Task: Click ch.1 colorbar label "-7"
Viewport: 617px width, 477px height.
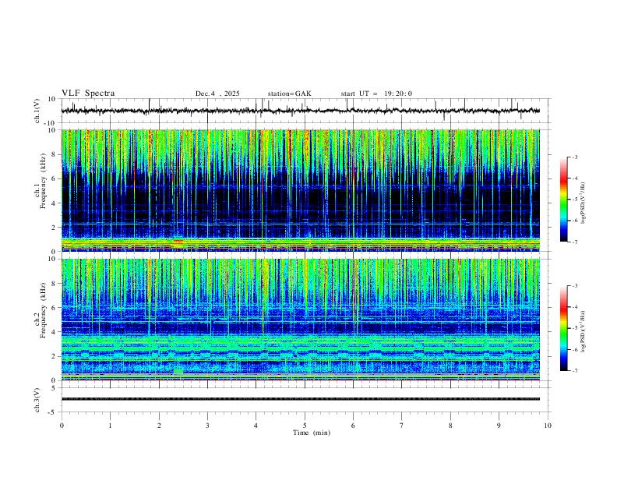Action: (x=575, y=242)
